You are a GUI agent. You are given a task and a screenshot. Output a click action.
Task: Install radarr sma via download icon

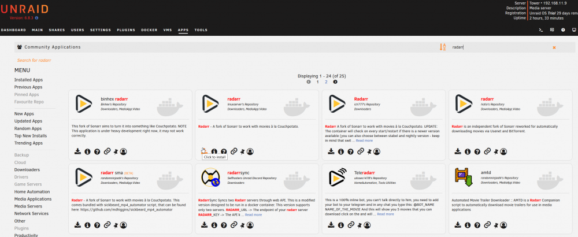tap(77, 225)
